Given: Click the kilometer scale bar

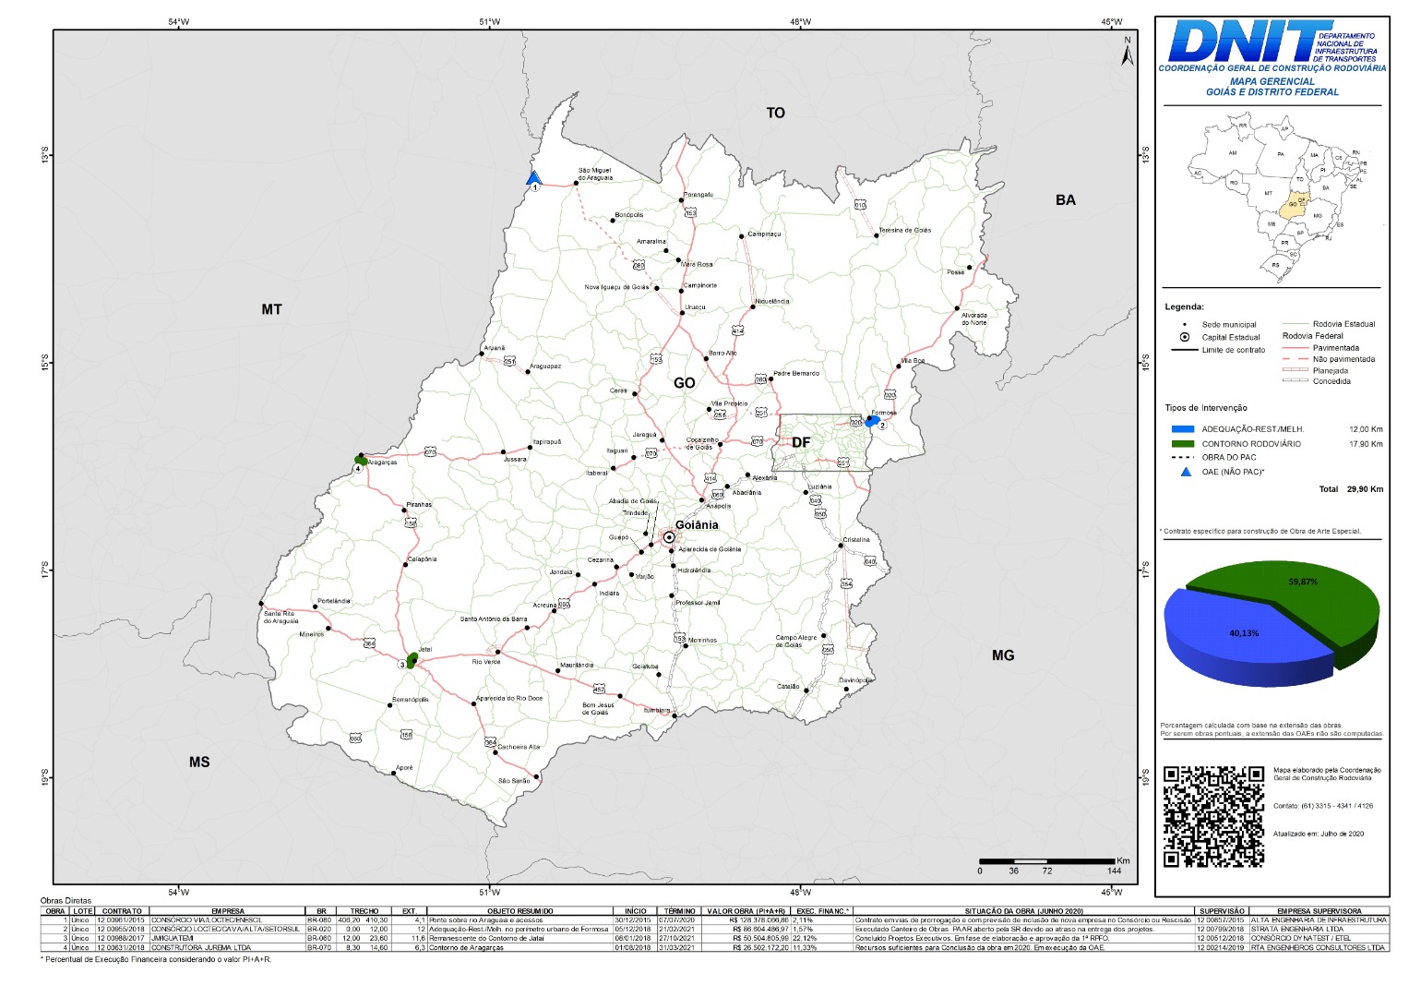Looking at the screenshot, I should [1046, 861].
